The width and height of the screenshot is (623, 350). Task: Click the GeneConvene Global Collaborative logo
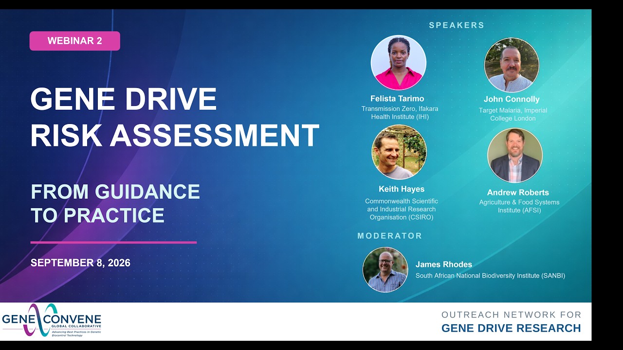[x=52, y=320]
